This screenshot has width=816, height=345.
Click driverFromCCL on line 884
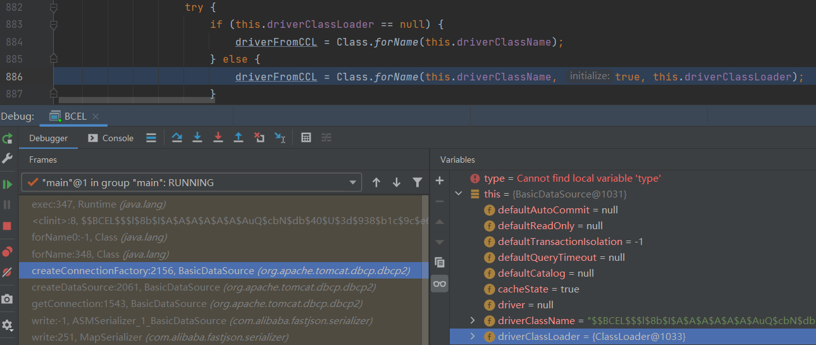(276, 42)
